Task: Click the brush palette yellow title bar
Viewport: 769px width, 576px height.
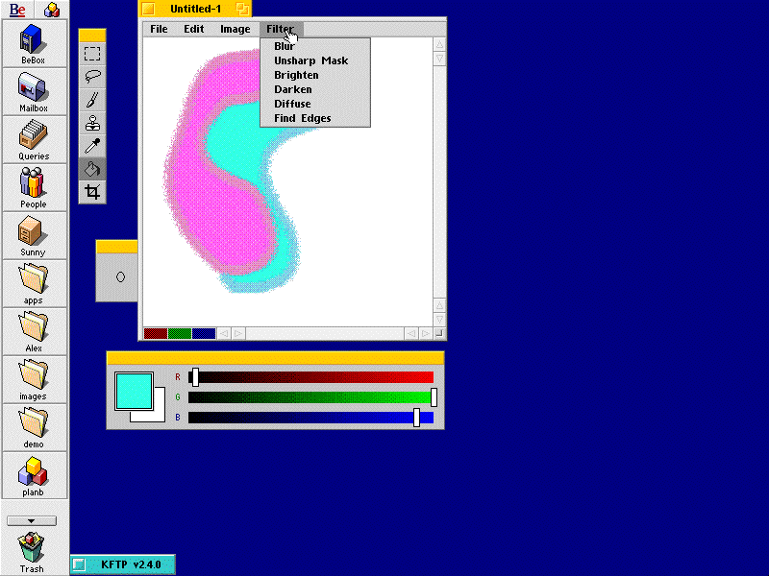Action: (x=116, y=247)
